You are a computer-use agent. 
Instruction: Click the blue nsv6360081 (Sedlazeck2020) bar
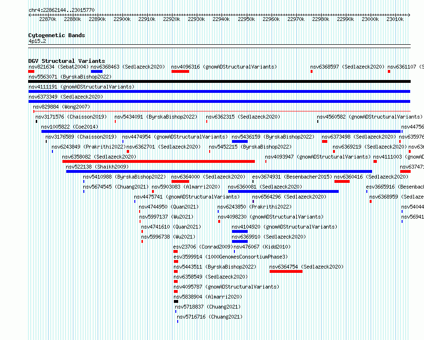(x=283, y=191)
